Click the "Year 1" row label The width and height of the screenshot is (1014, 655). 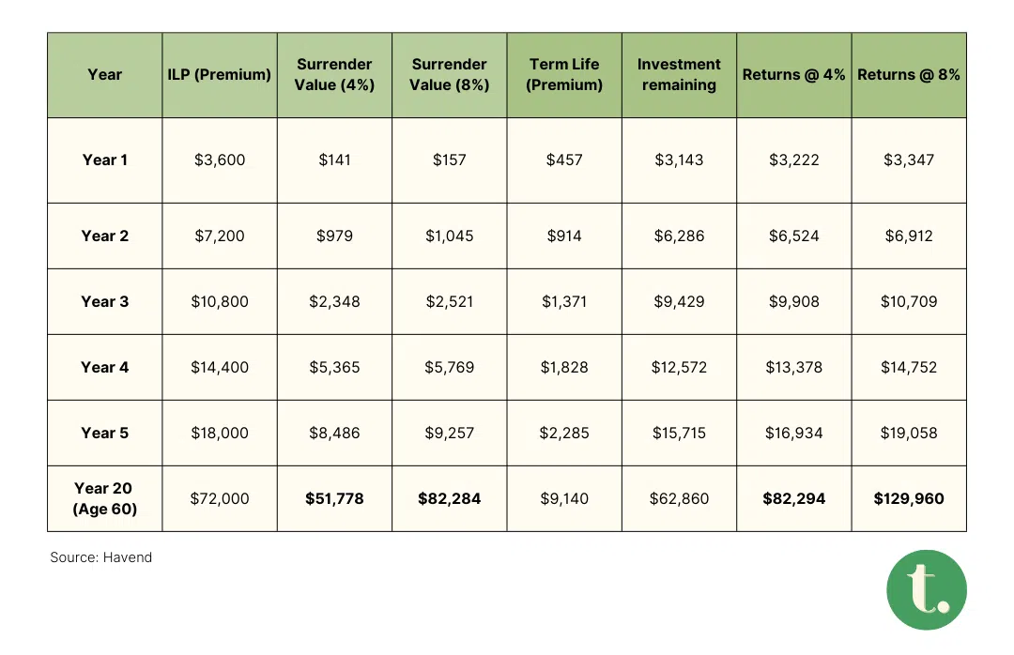[x=105, y=160]
